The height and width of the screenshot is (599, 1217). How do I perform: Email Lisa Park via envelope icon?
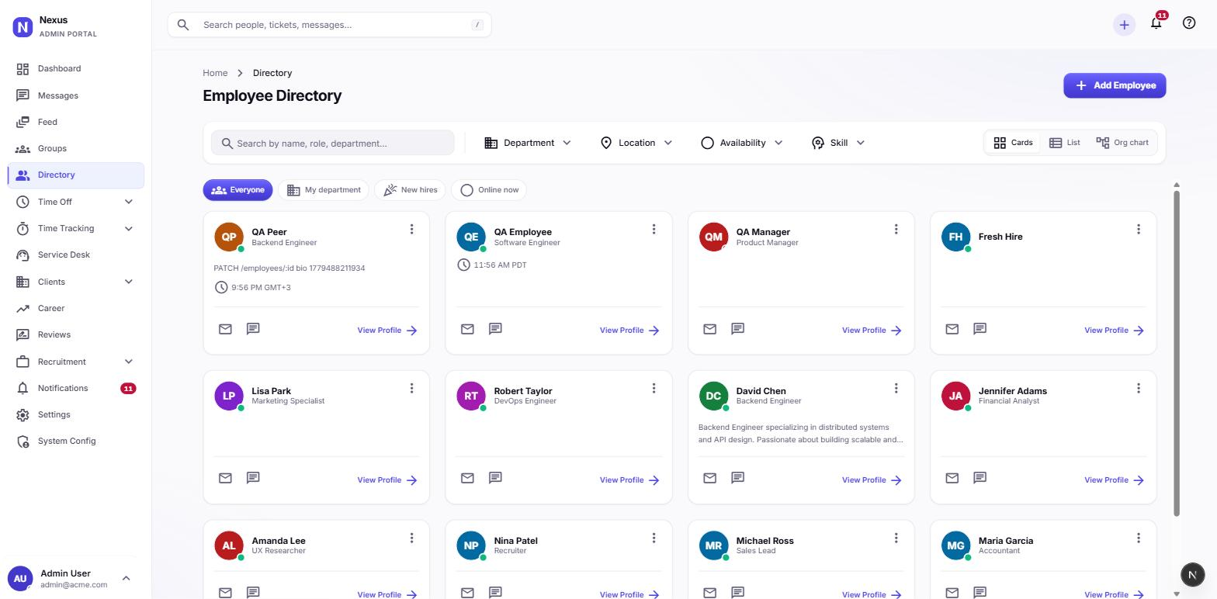[x=225, y=478]
